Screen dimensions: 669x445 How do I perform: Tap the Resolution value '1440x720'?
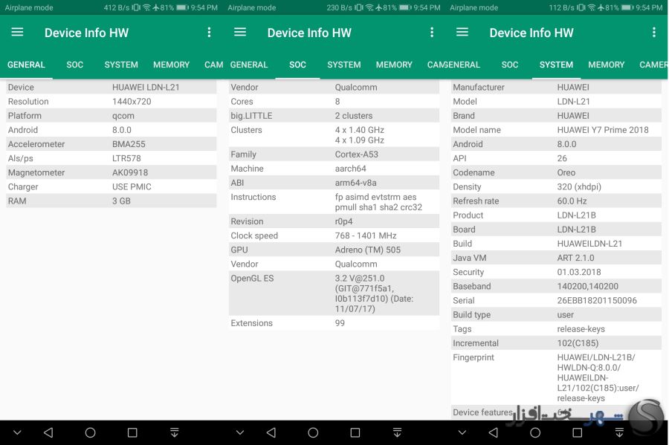tap(132, 102)
